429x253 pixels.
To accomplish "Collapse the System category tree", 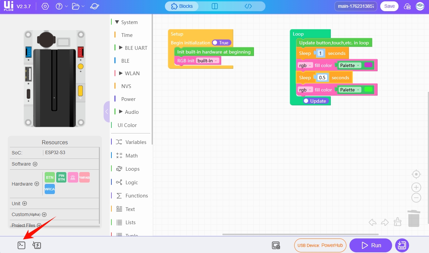I will (x=117, y=22).
